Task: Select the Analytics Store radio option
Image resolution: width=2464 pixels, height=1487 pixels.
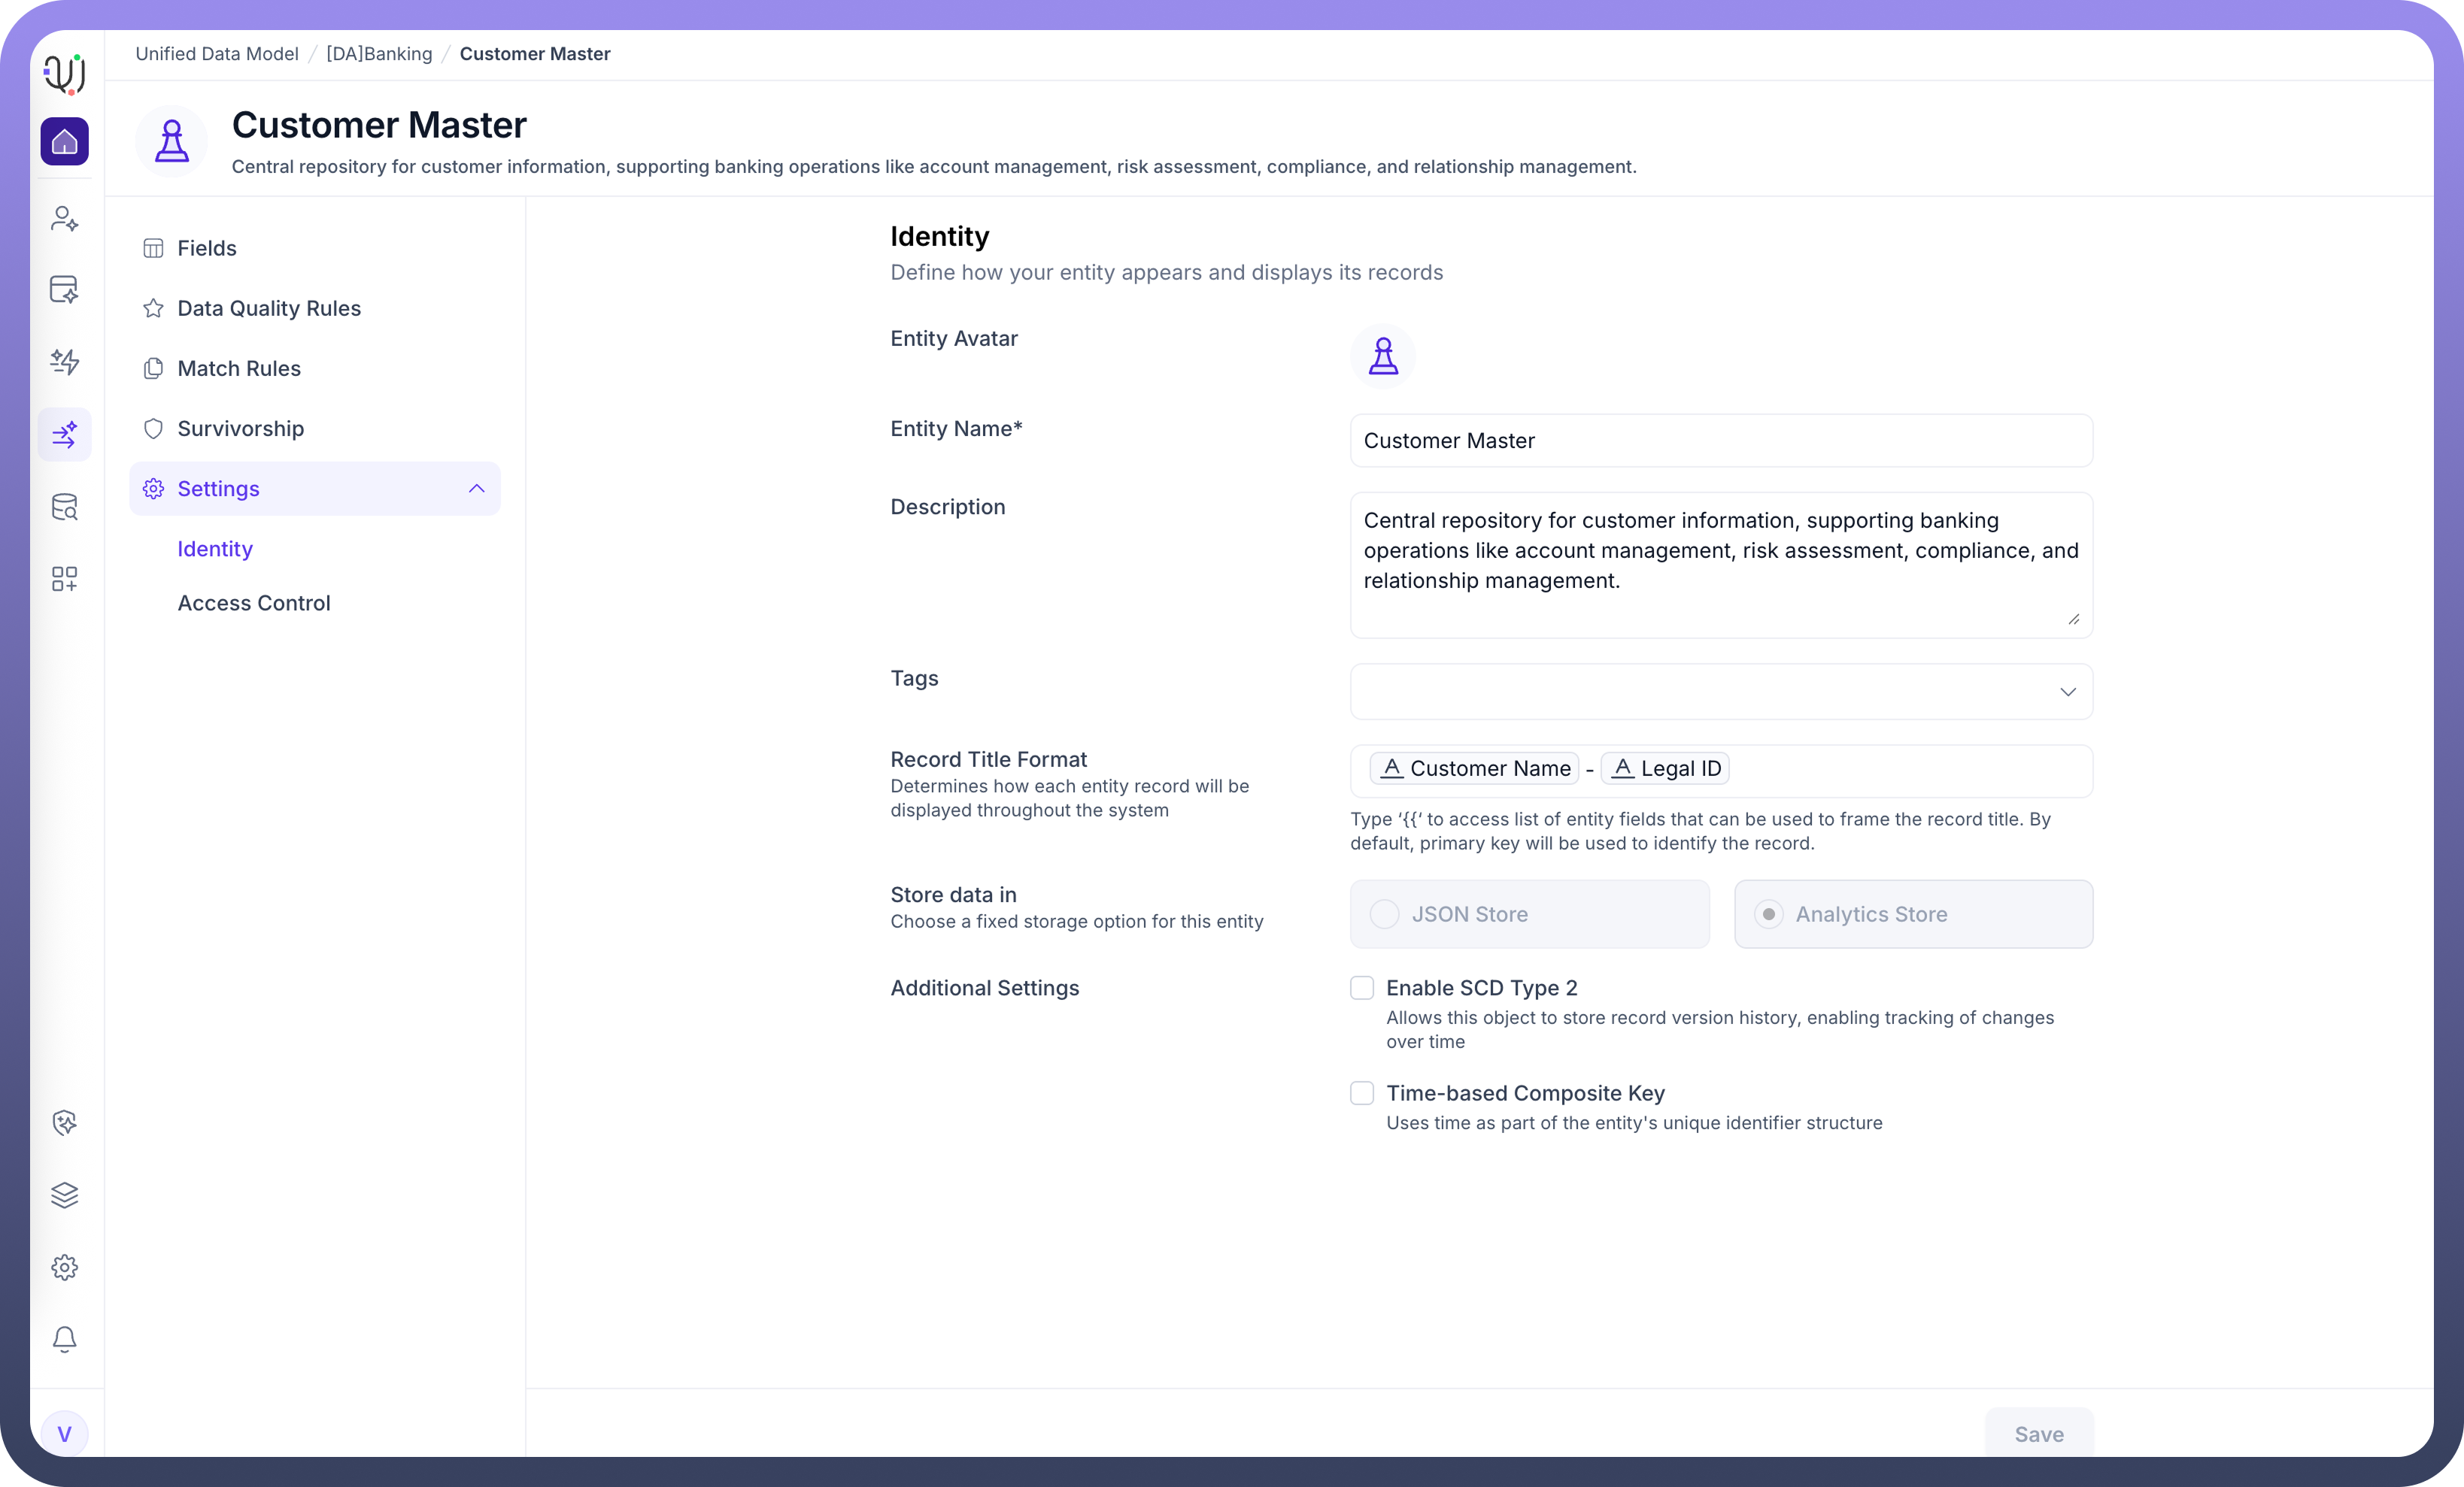Action: point(1768,914)
